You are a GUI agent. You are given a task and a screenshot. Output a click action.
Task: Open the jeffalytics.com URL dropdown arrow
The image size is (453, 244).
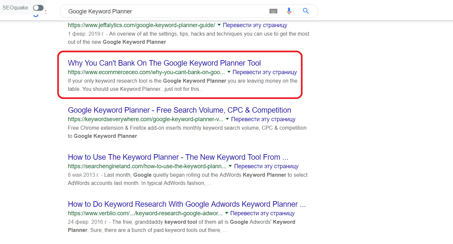[x=219, y=25]
